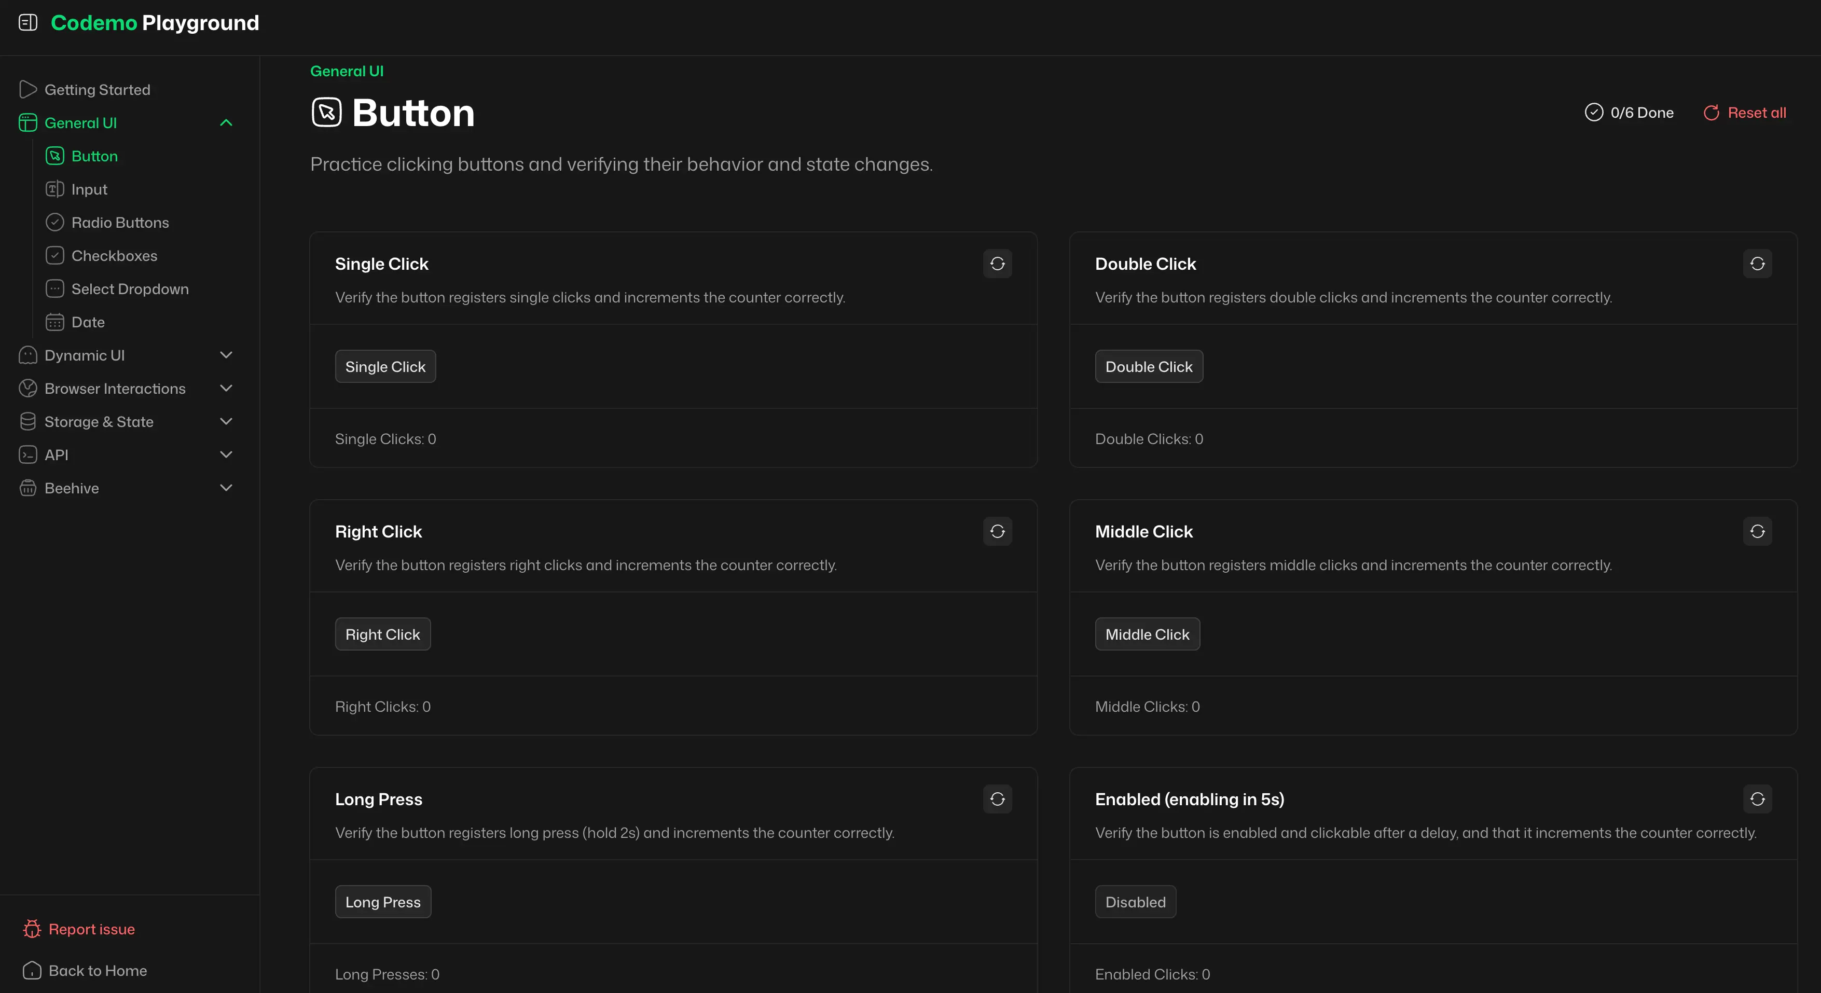
Task: Click the Single Clicks: 0 counter
Action: 385,439
